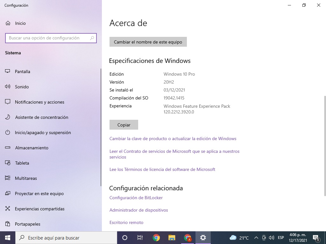Image resolution: width=326 pixels, height=244 pixels.
Task: Open the Chrome profile A taskbar icon
Action: click(188, 238)
